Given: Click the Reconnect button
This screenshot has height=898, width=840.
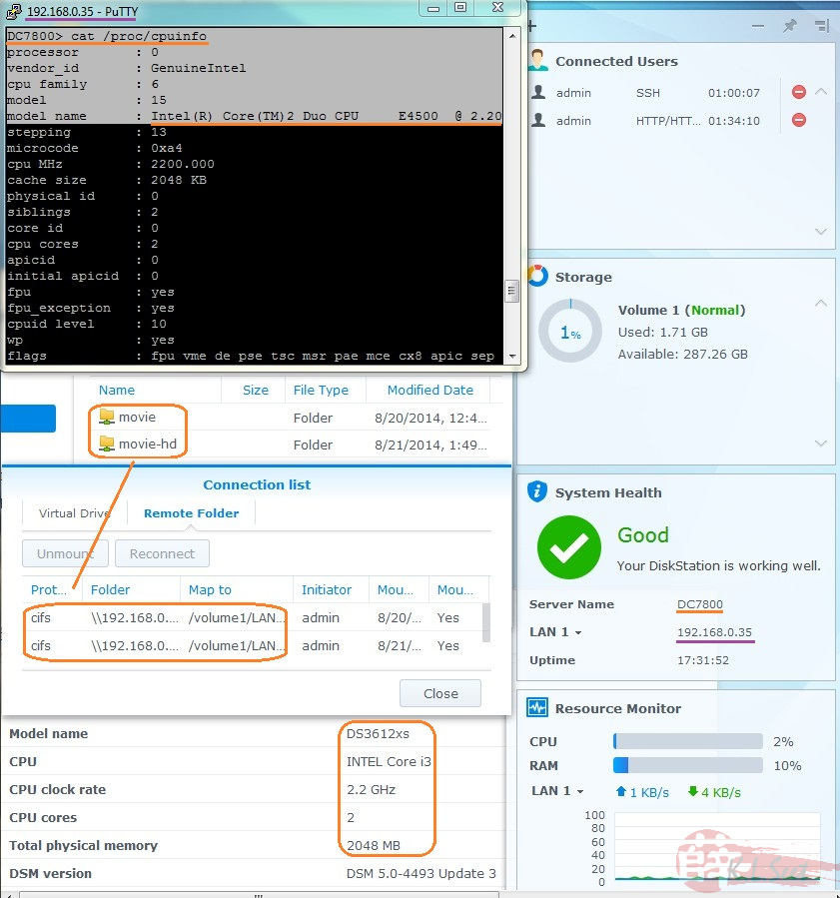Looking at the screenshot, I should click(162, 553).
